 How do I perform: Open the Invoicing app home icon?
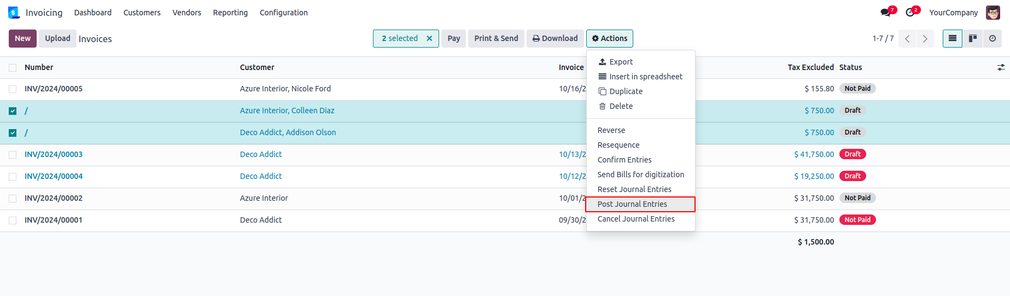pos(14,13)
